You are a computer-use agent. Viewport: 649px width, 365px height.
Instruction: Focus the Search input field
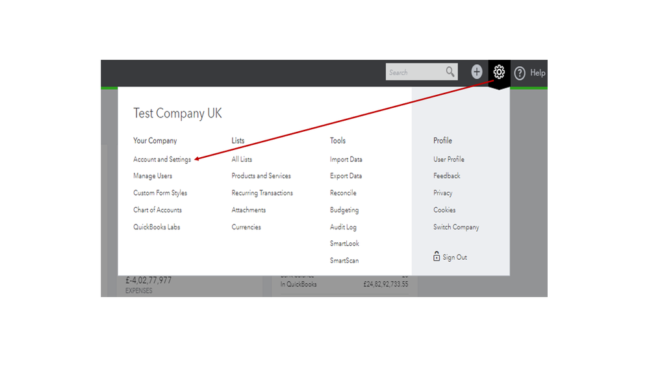pos(422,72)
